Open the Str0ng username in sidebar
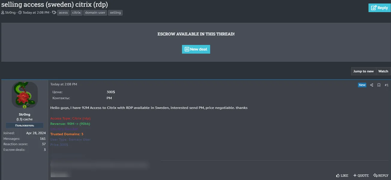The width and height of the screenshot is (391, 180). (25, 115)
